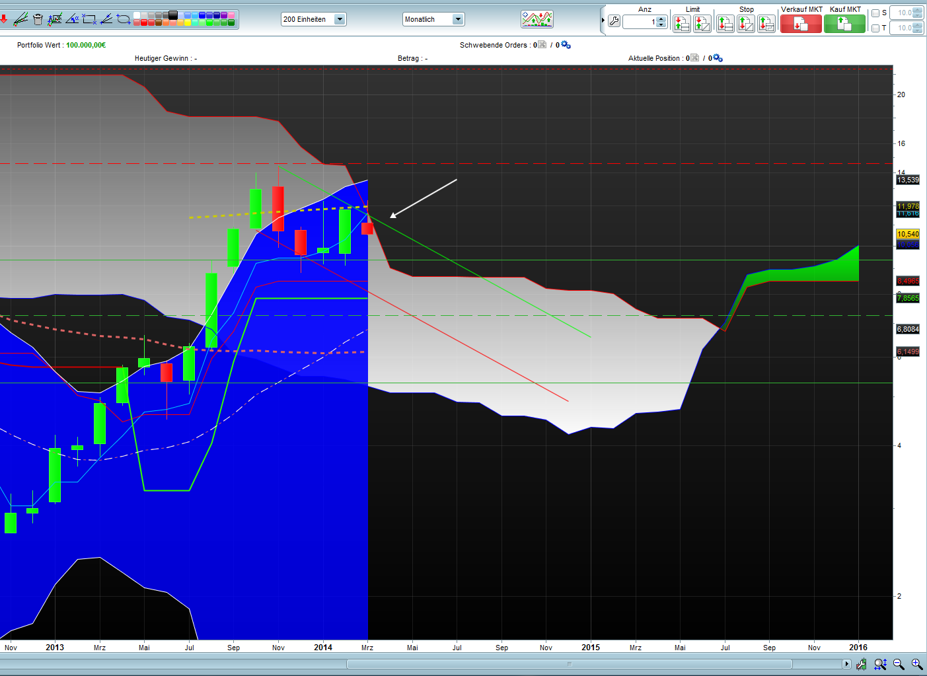Viewport: 927px width, 676px height.
Task: Select the rectangle drawing tool
Action: tap(89, 19)
